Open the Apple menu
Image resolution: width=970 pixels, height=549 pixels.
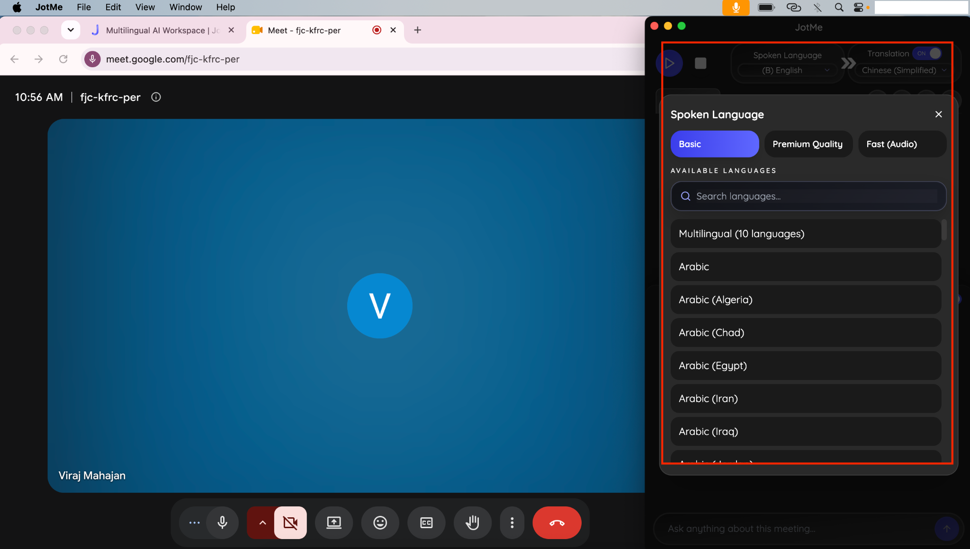pos(17,7)
